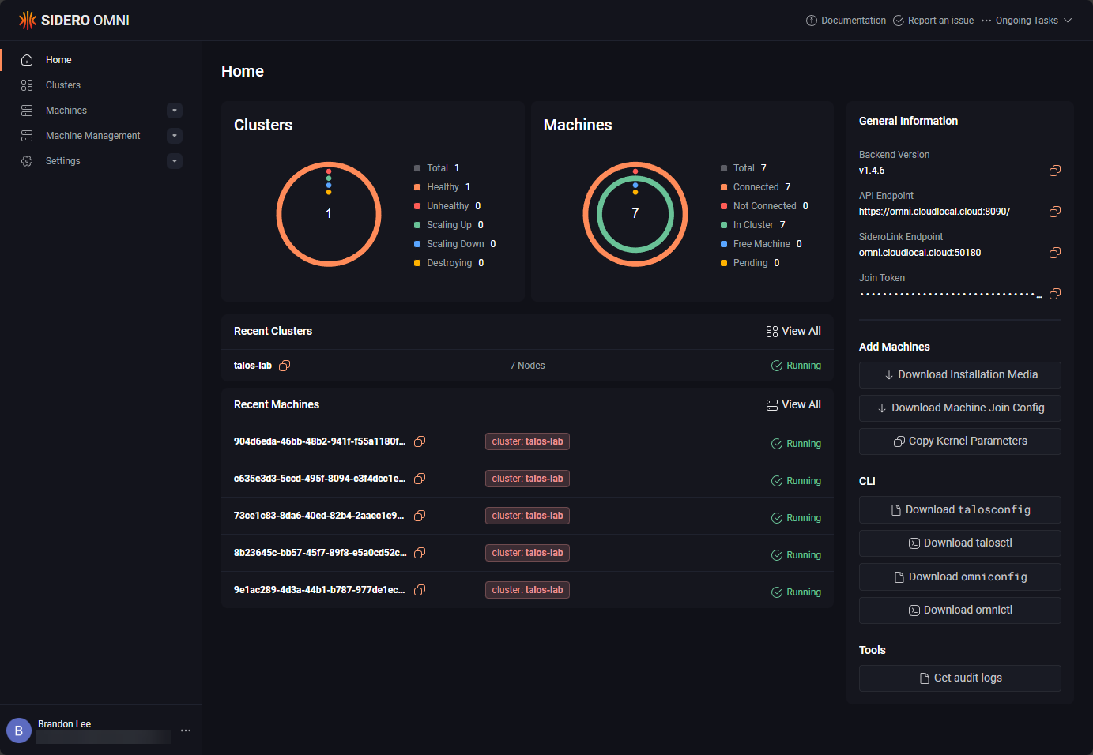The image size is (1093, 755).
Task: Copy the API Endpoint URL
Action: (1054, 212)
